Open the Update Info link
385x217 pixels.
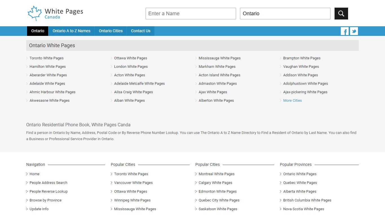[39, 209]
